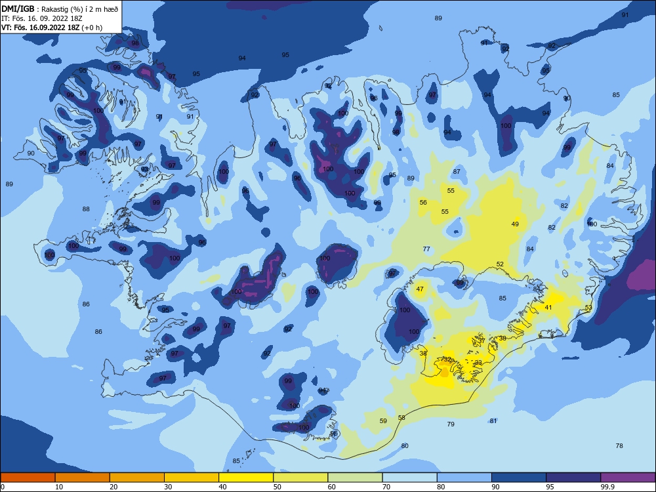The height and width of the screenshot is (492, 656).
Task: Select the humidity value '56' on the map
Action: click(423, 203)
